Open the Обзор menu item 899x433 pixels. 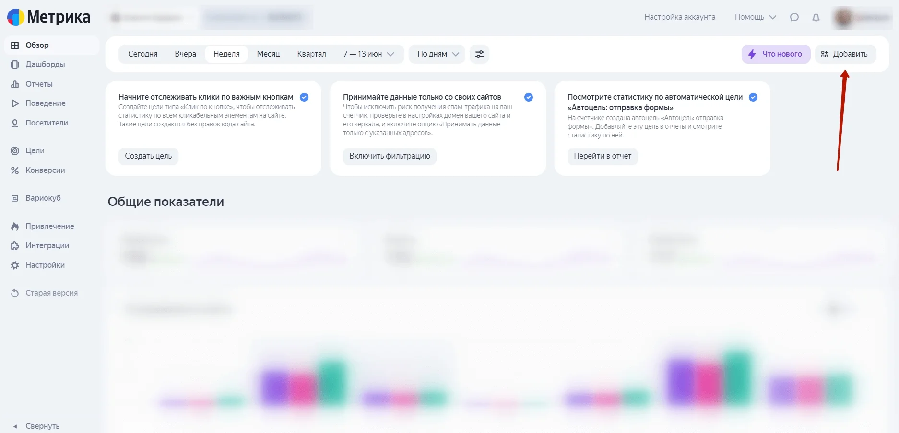tap(52, 46)
